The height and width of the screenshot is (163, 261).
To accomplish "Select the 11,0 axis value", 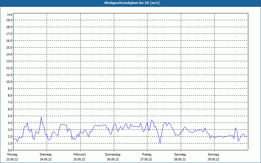I will pos(9,75).
